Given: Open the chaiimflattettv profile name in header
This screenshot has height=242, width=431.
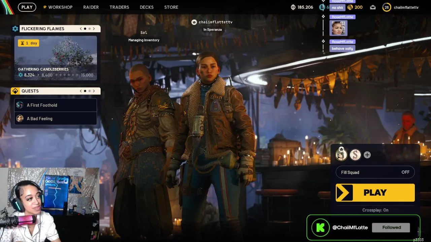Looking at the screenshot, I should pos(406,7).
